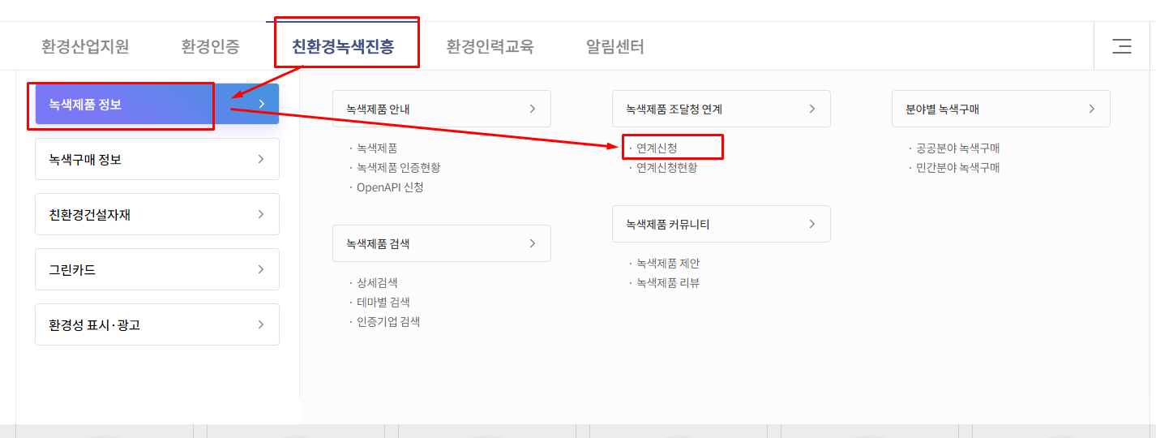Click chevron arrow on 친환경건설자재
The image size is (1156, 438).
261,214
